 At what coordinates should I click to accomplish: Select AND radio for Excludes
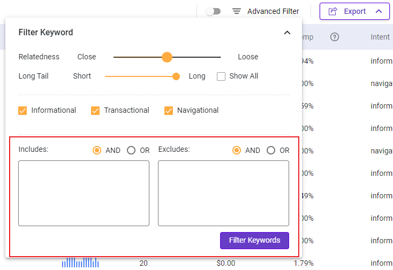236,150
